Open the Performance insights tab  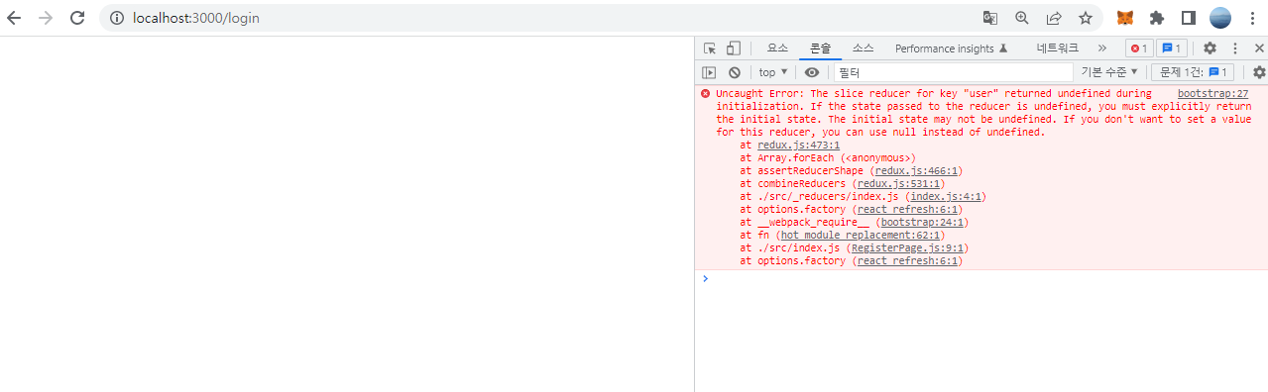tap(951, 49)
